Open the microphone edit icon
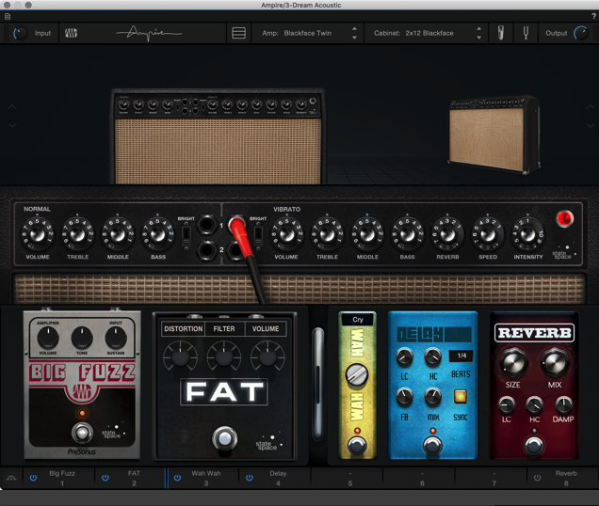 point(500,33)
